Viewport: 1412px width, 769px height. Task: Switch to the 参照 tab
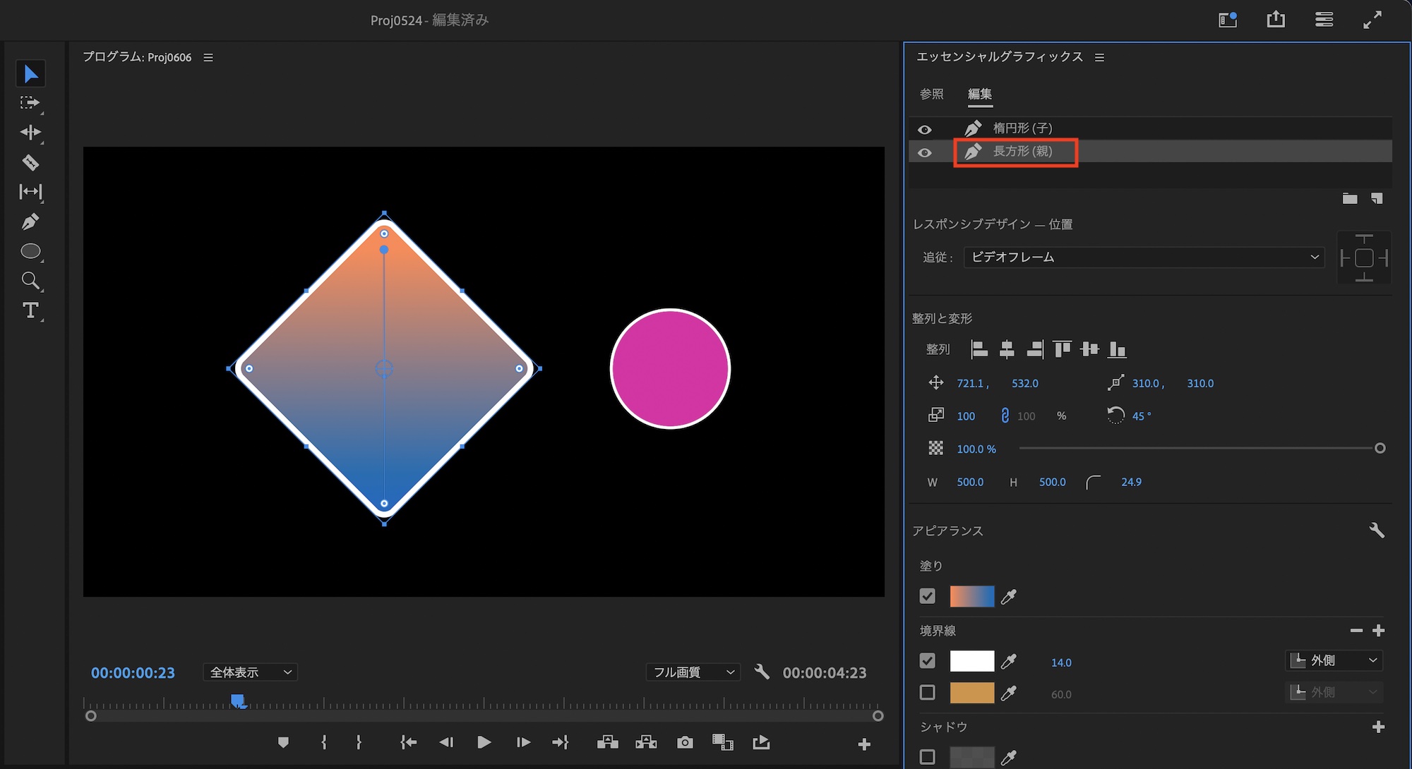point(931,94)
